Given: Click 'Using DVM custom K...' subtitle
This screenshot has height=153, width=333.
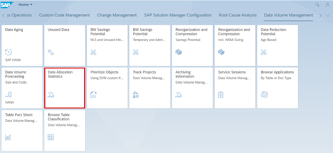Looking at the screenshot, I should [x=107, y=78].
